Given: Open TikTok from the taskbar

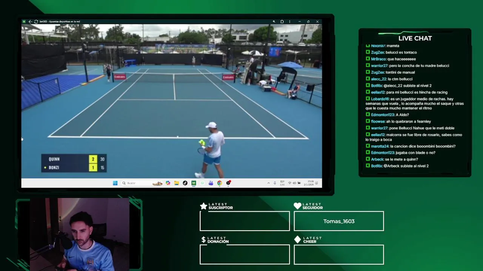Looking at the screenshot, I should click(185, 183).
